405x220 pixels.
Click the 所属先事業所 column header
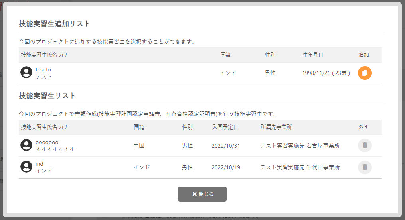(x=276, y=127)
